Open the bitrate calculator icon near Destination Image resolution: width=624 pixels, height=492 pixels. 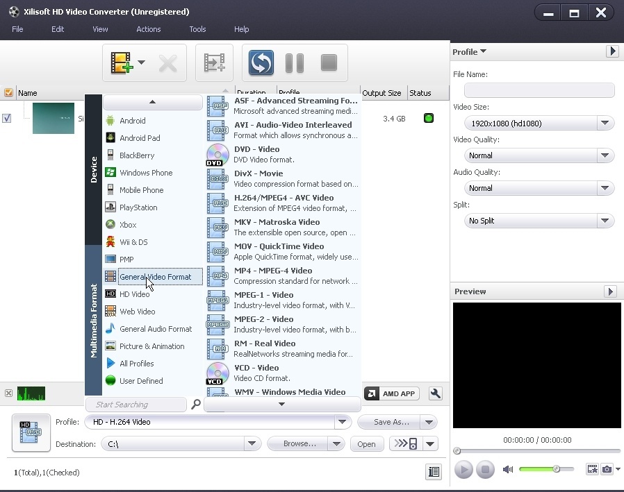point(433,472)
